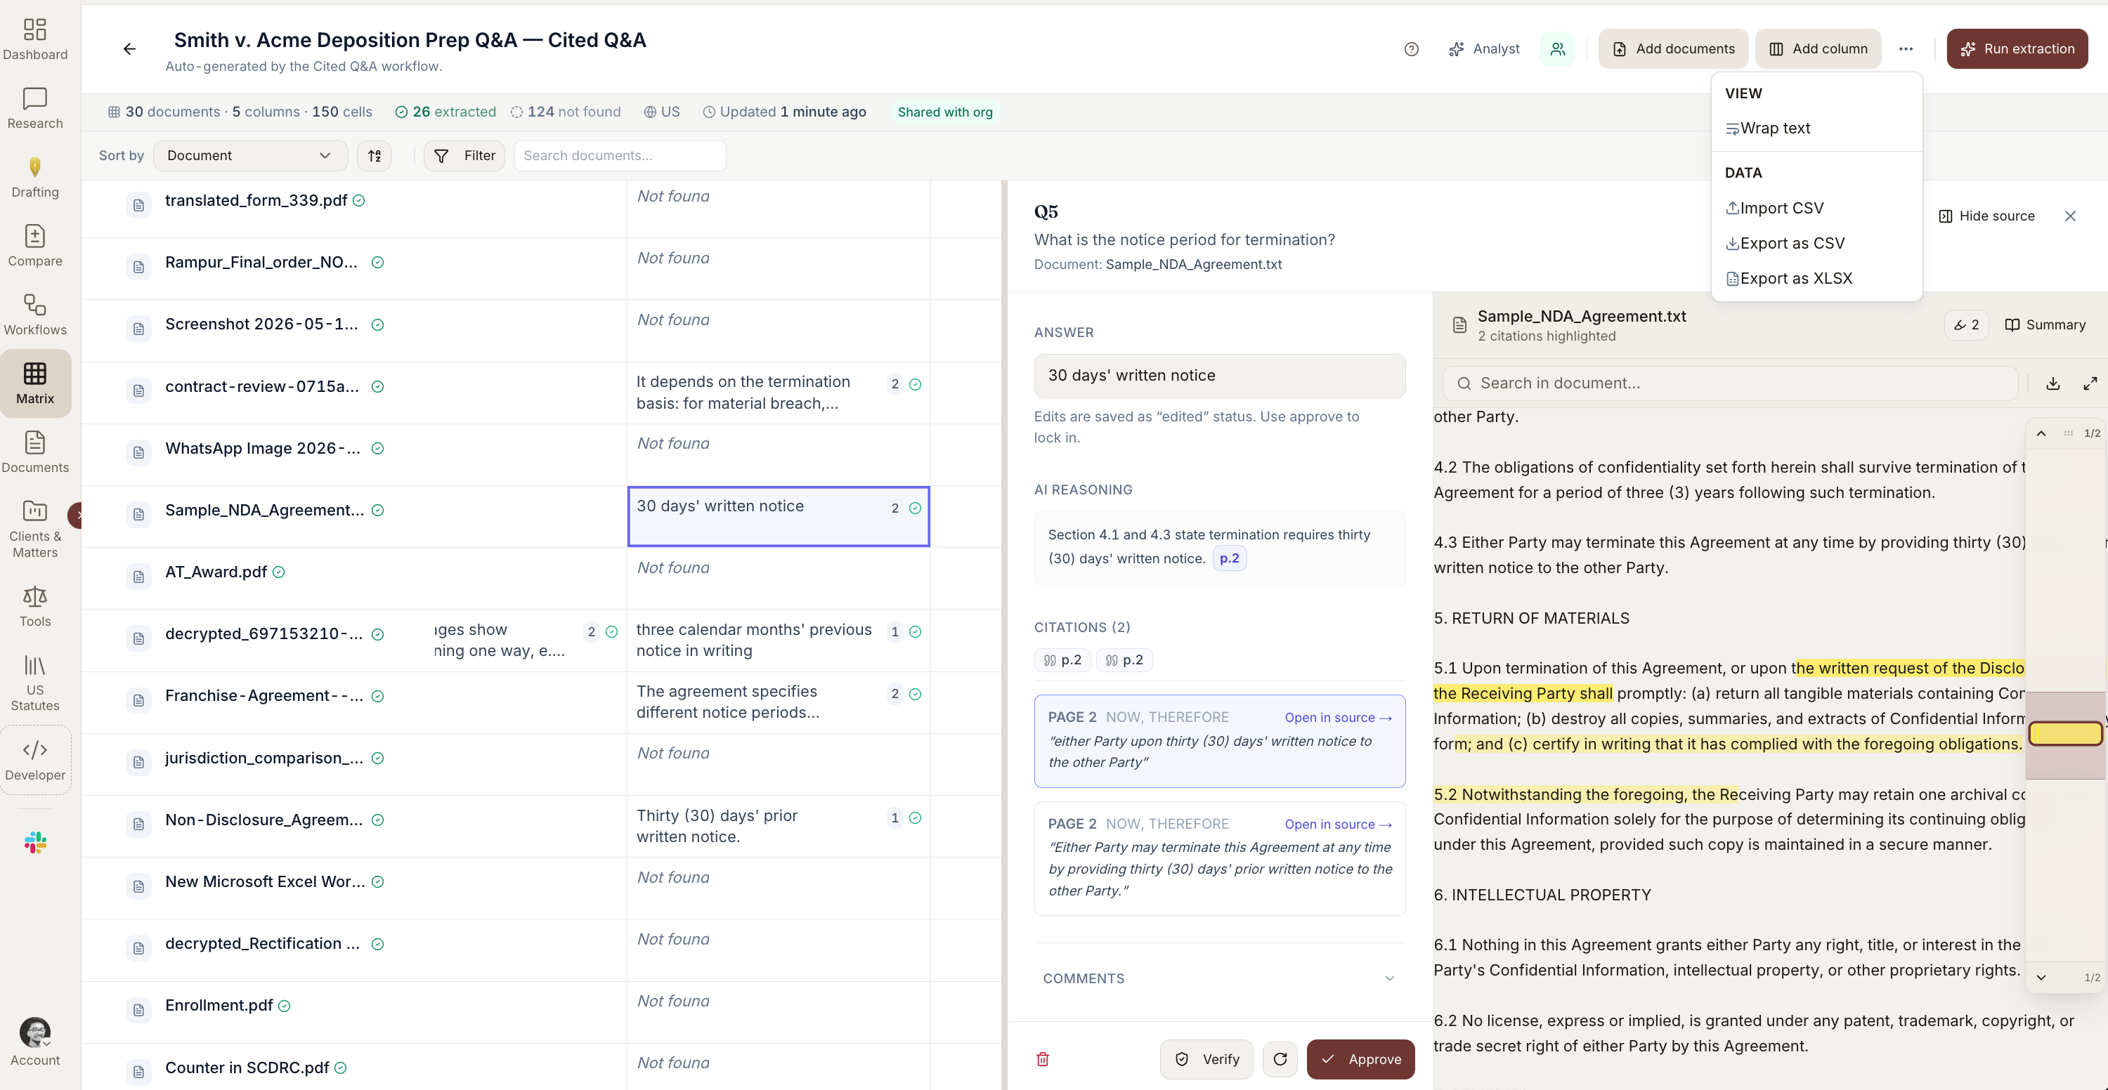Image resolution: width=2108 pixels, height=1090 pixels.
Task: Click the Slack integration icon
Action: point(35,842)
